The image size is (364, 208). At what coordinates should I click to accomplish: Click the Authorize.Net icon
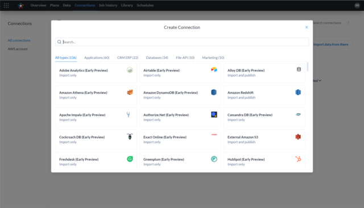(214, 114)
